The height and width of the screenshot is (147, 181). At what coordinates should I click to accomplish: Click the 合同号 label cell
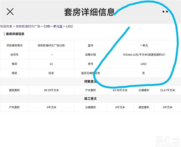click(14, 55)
